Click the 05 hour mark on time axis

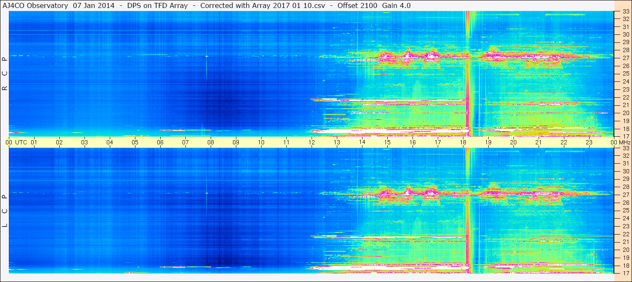[x=135, y=142]
